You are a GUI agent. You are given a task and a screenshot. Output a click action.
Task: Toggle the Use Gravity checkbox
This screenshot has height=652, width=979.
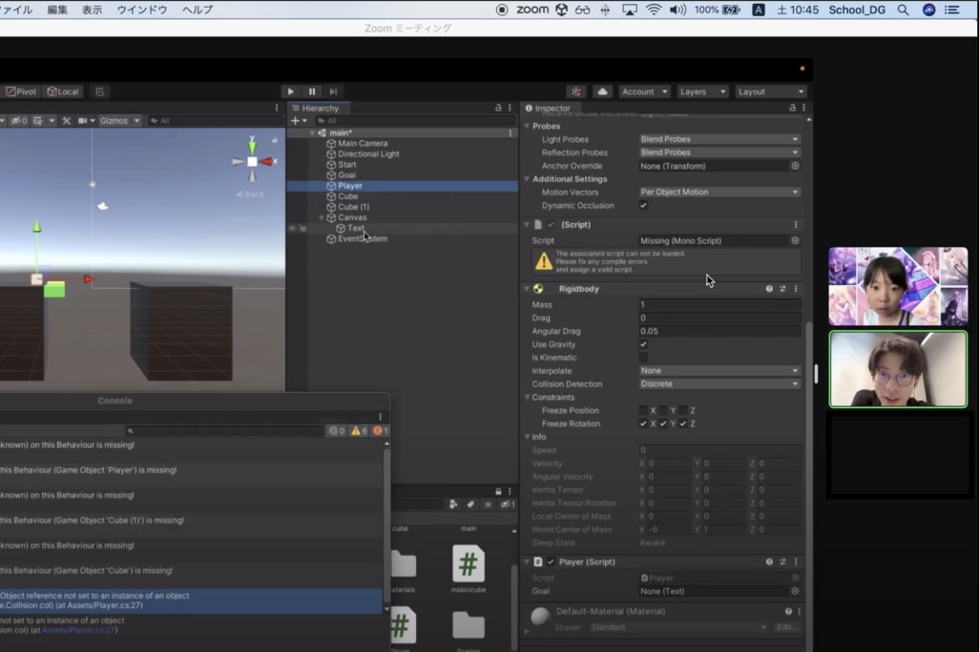(x=643, y=344)
